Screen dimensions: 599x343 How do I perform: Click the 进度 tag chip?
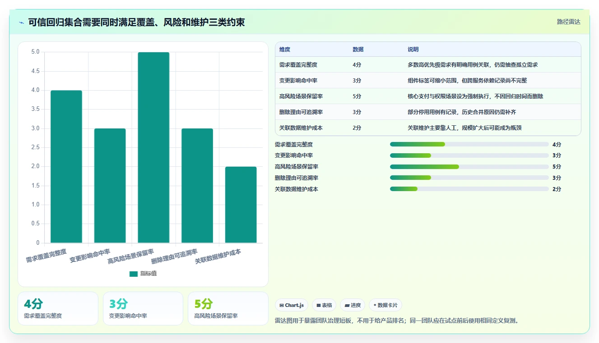tap(353, 305)
